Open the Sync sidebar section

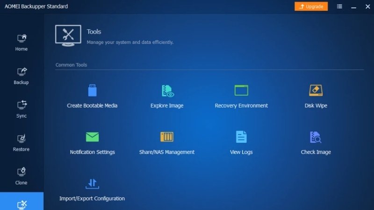(x=22, y=110)
